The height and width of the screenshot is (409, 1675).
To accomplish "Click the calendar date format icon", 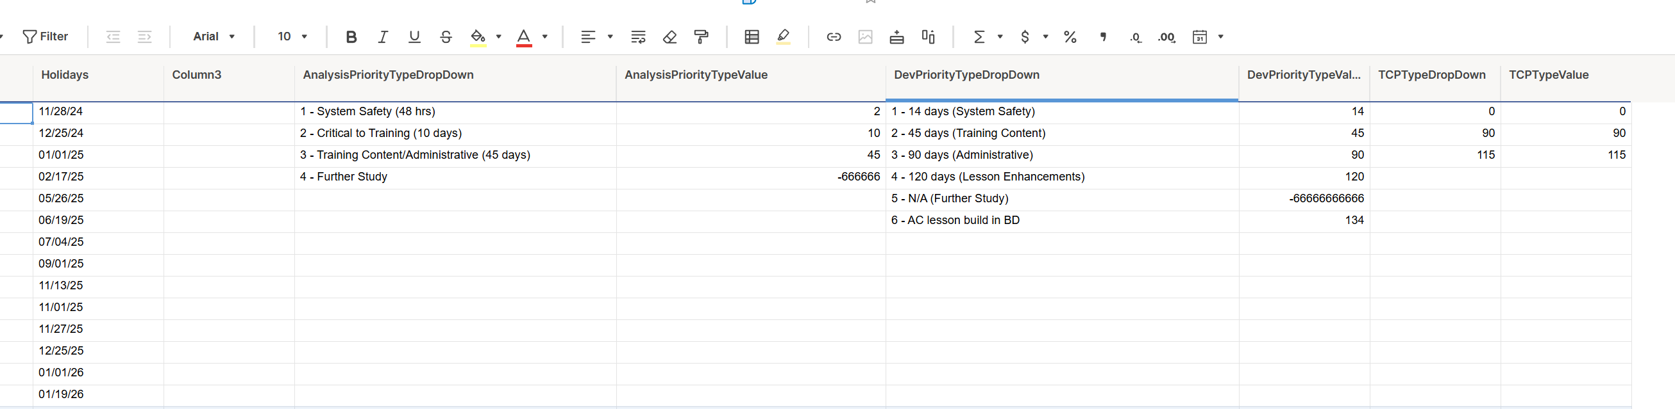I will 1200,37.
